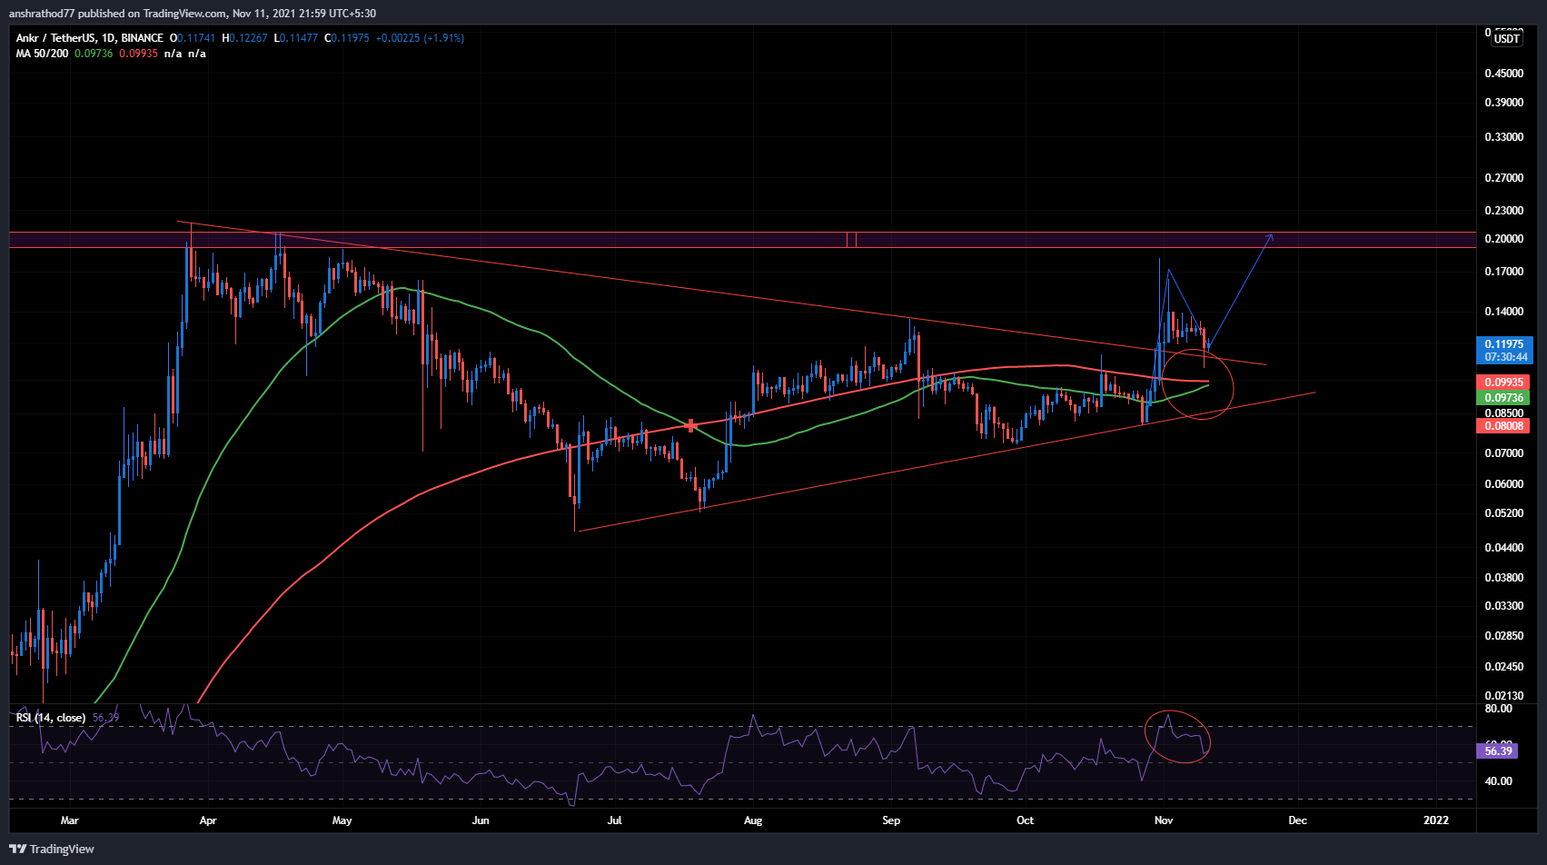This screenshot has height=865, width=1547.
Task: Click the 0.02450 price axis label
Action: 1504,667
